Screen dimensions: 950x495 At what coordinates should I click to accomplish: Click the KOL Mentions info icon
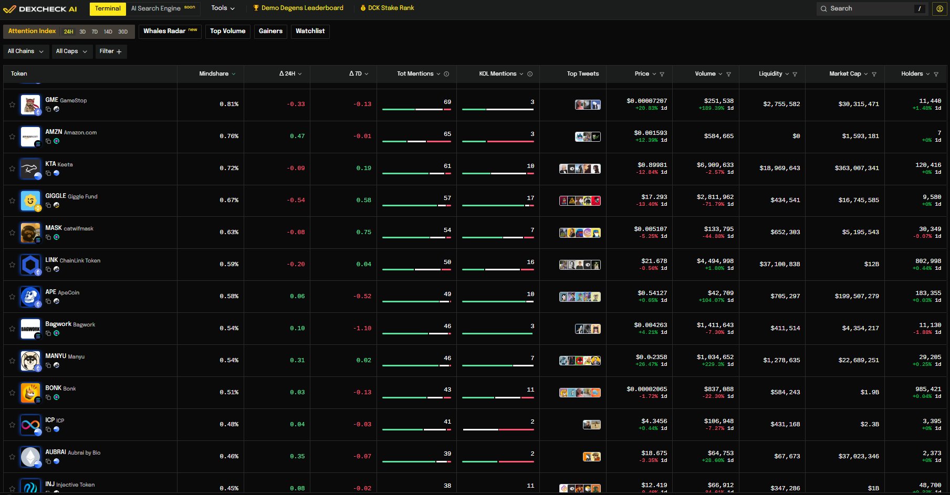click(530, 74)
